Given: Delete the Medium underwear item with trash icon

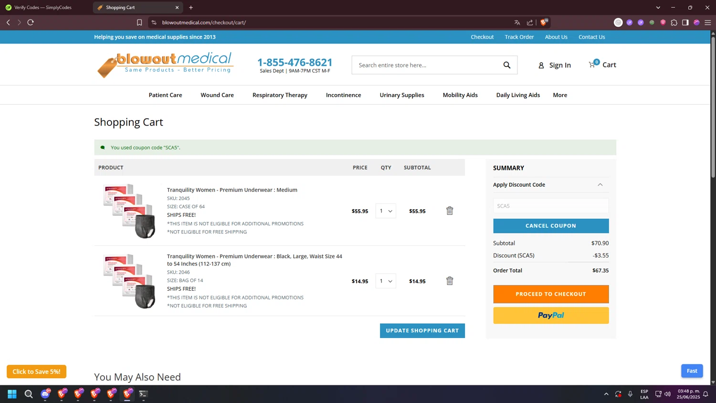Looking at the screenshot, I should coord(450,211).
